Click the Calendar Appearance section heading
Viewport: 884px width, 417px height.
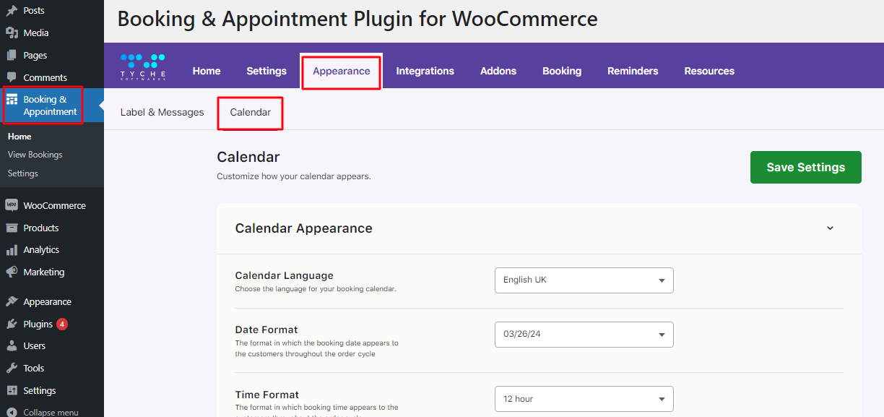pos(304,228)
